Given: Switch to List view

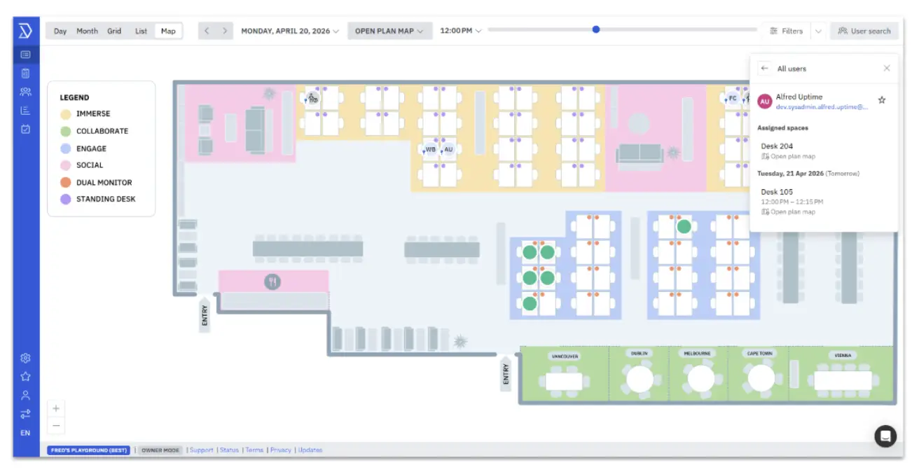Looking at the screenshot, I should [141, 31].
